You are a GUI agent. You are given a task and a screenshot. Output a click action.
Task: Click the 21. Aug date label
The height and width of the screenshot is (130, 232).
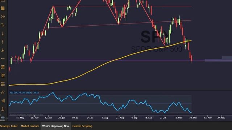pyautogui.click(x=120, y=118)
